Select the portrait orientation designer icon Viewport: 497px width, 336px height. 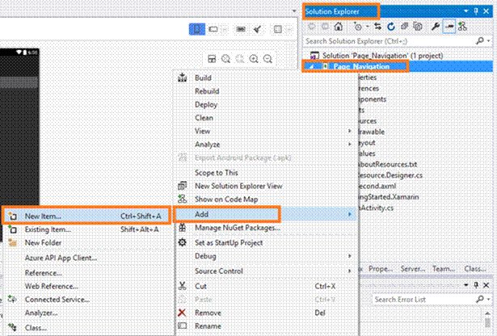point(197,29)
